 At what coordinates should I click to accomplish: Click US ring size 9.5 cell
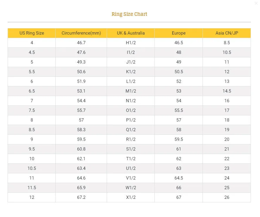point(32,149)
